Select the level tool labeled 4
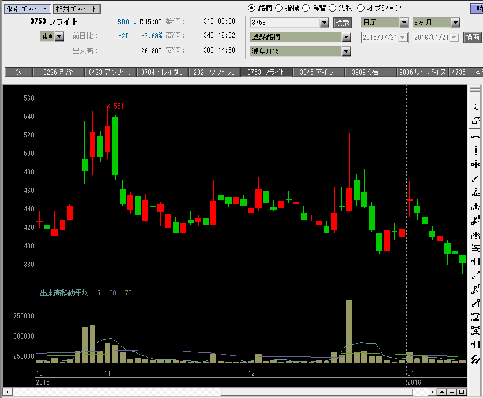This screenshot has height=398, width=483. (475, 331)
